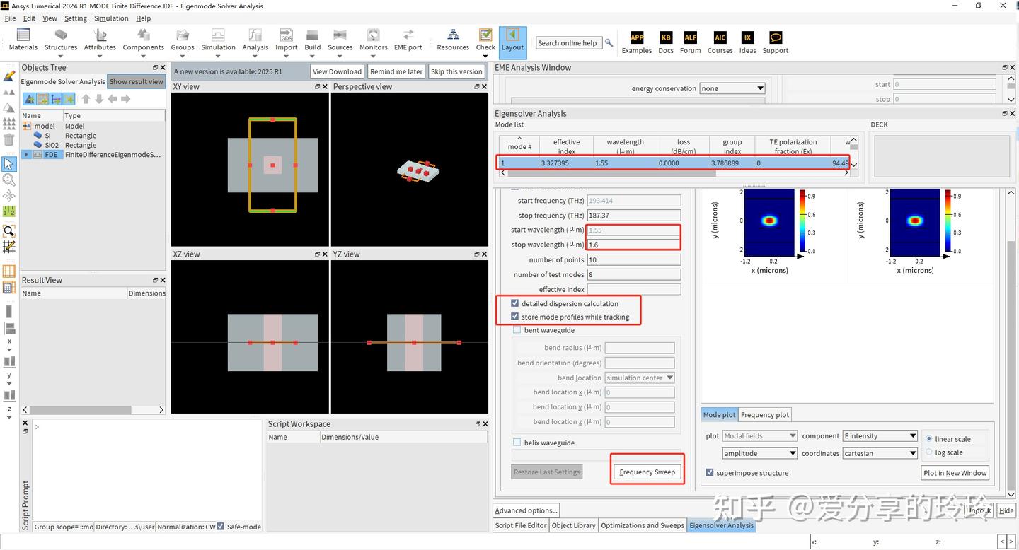Switch to Layout mode icon
The width and height of the screenshot is (1019, 550).
pos(512,35)
